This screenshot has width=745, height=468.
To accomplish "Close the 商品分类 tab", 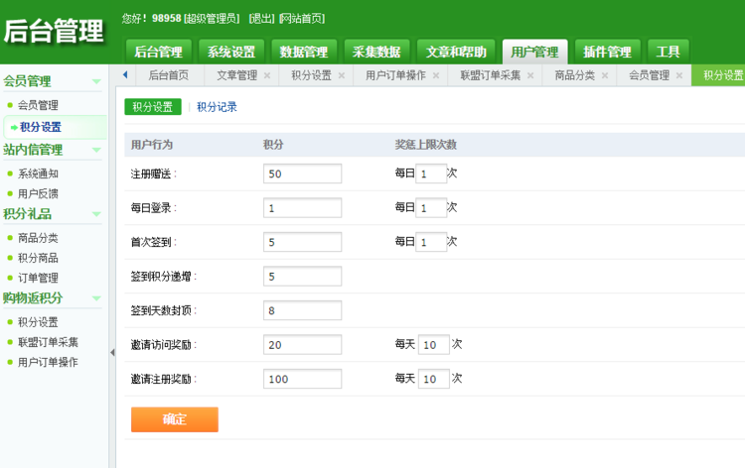I will (x=604, y=75).
